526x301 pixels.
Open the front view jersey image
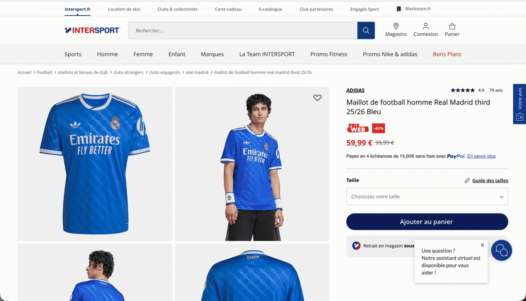95,164
